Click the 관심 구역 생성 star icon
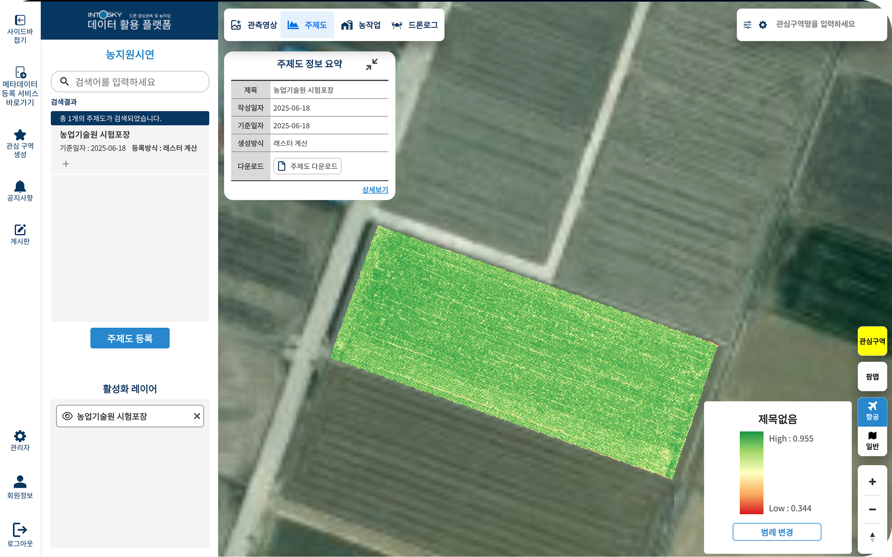The image size is (892, 557). (20, 135)
